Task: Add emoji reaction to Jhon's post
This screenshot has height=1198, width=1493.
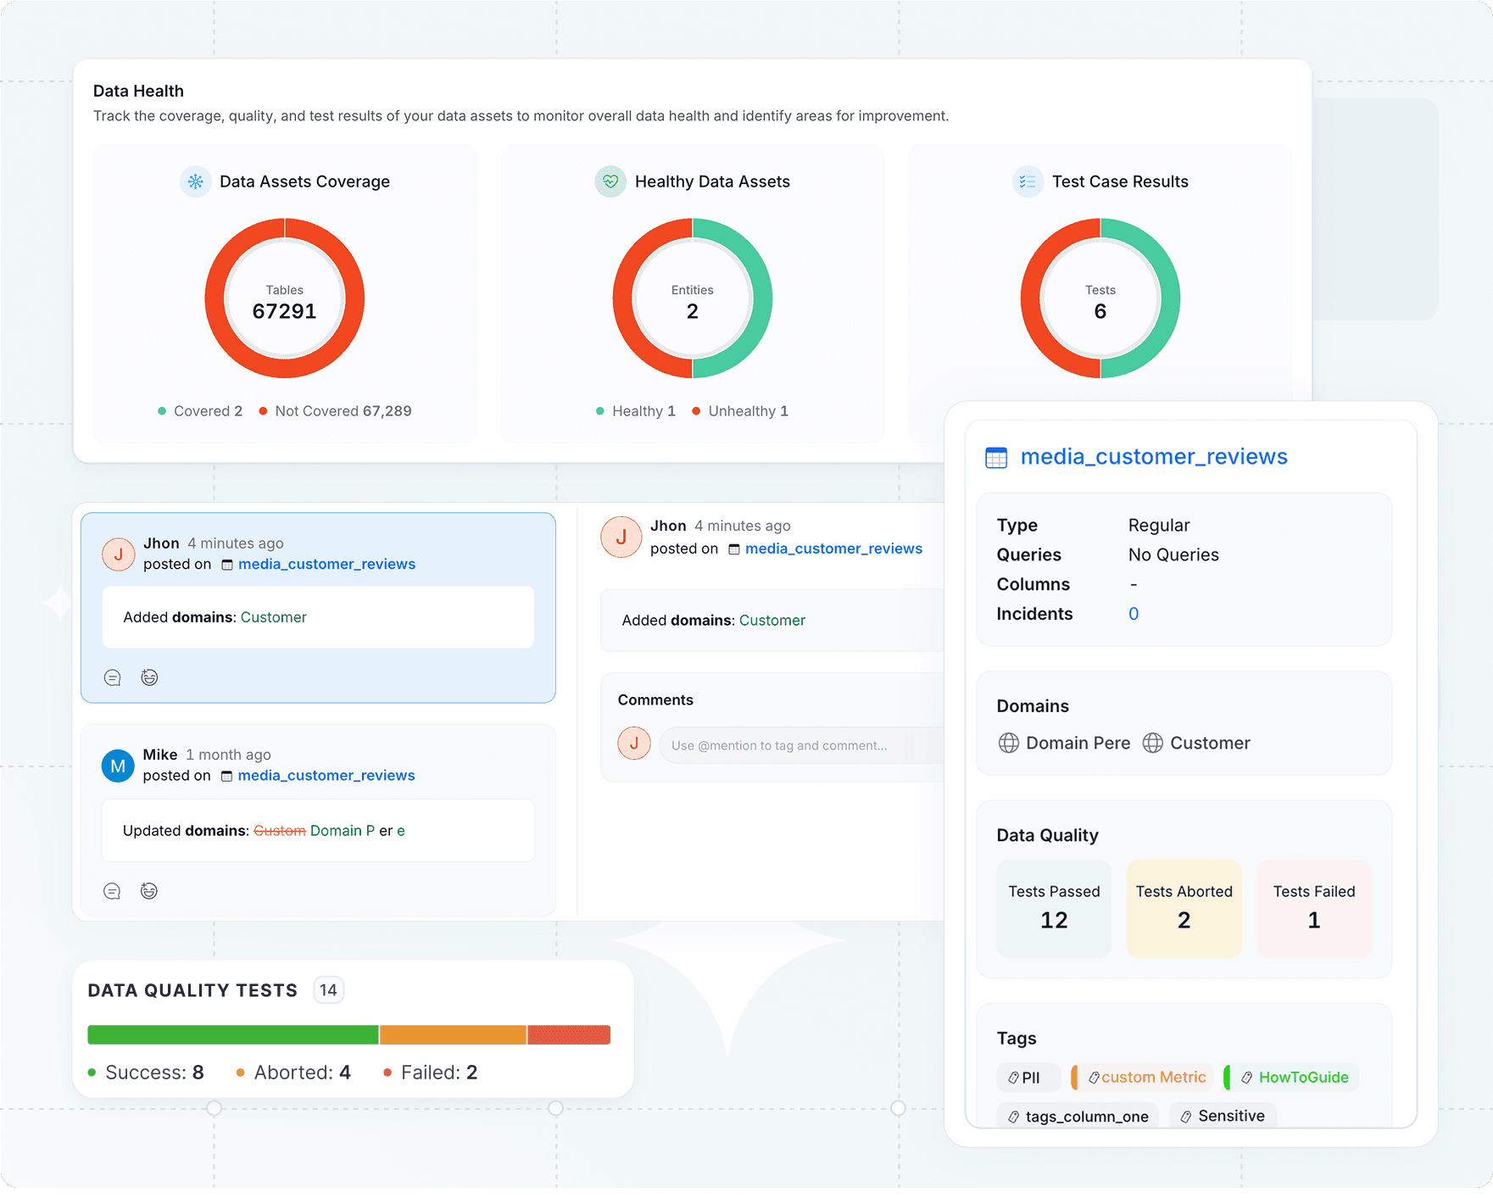Action: click(x=149, y=677)
